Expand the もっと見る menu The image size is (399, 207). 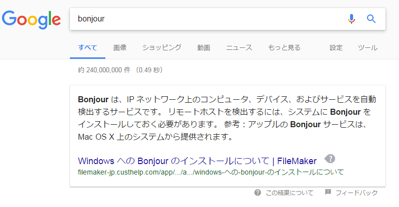[284, 47]
